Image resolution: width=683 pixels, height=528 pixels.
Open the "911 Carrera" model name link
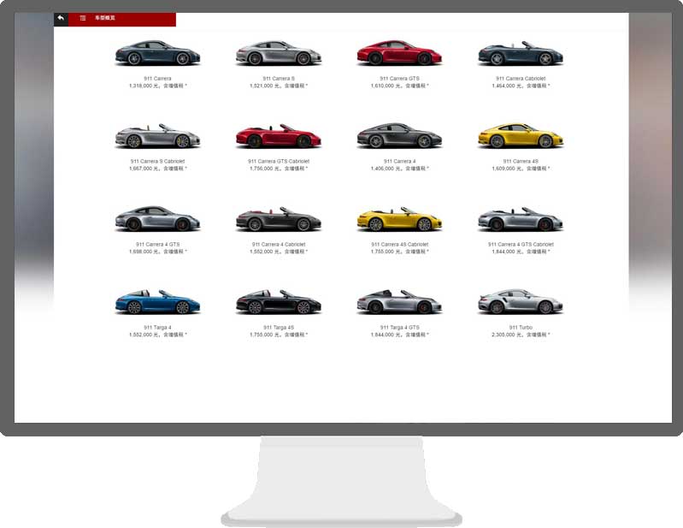[x=157, y=79]
